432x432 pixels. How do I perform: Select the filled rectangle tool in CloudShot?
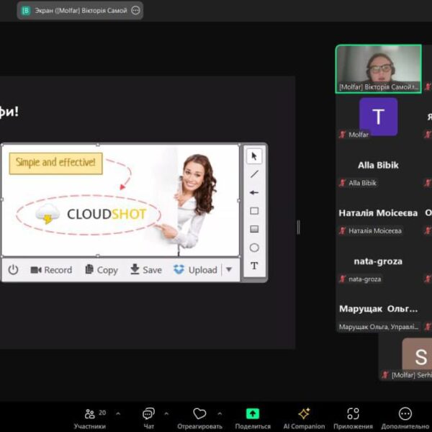pos(254,229)
